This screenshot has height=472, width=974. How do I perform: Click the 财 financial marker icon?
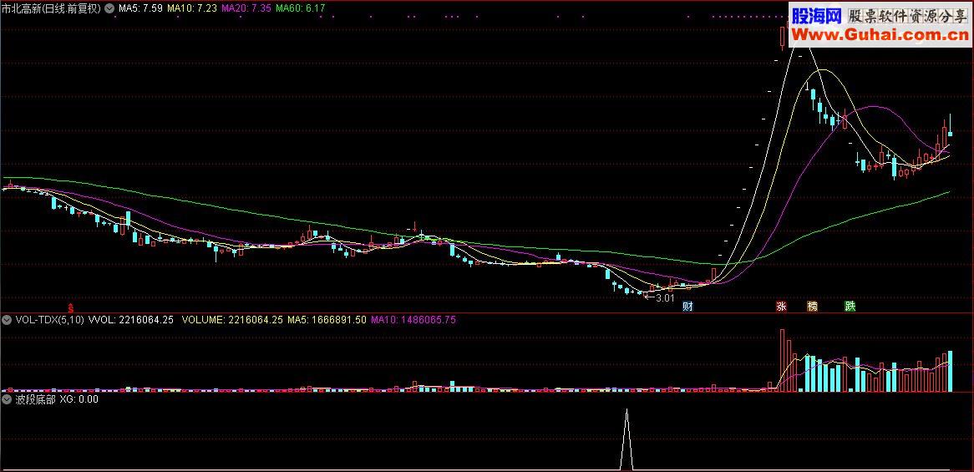(x=687, y=307)
